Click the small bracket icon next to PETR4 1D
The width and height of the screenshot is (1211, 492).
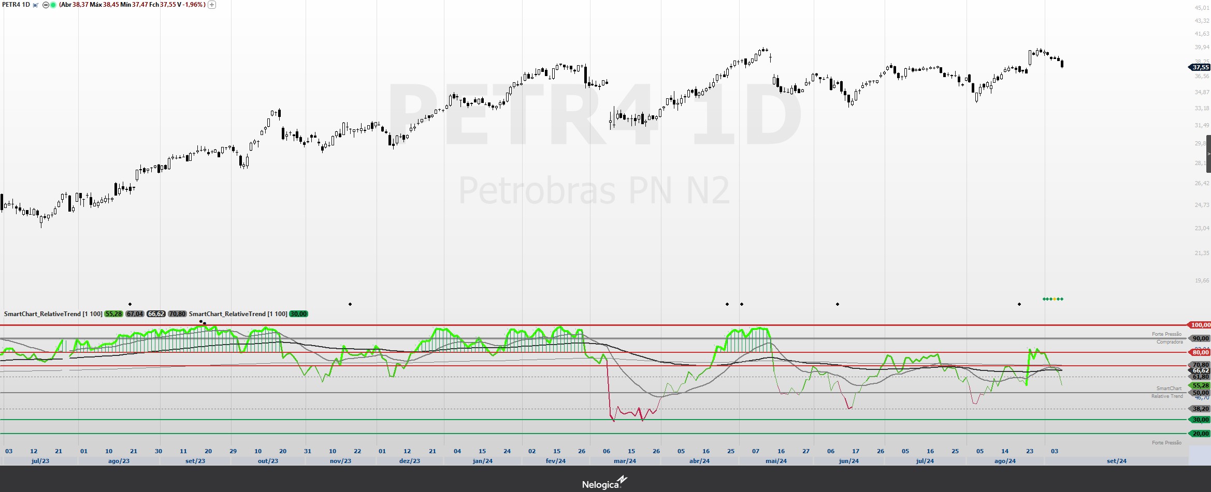click(36, 5)
